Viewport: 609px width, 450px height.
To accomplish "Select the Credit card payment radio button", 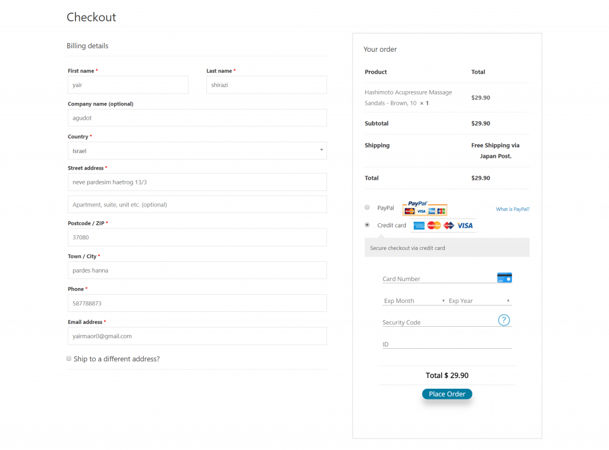I will tap(367, 225).
